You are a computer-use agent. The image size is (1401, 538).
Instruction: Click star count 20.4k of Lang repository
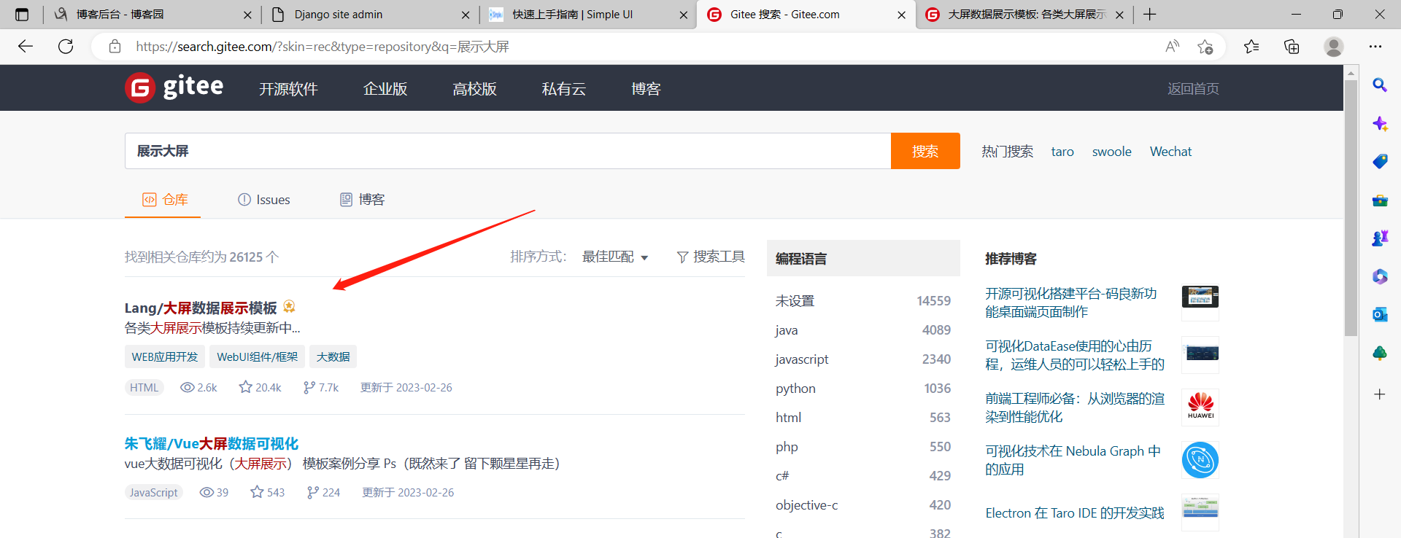point(260,387)
